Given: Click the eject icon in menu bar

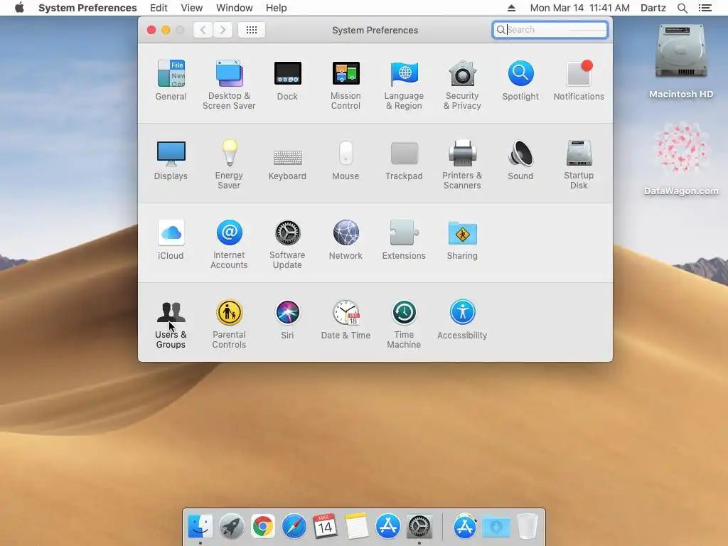Looking at the screenshot, I should [x=511, y=8].
